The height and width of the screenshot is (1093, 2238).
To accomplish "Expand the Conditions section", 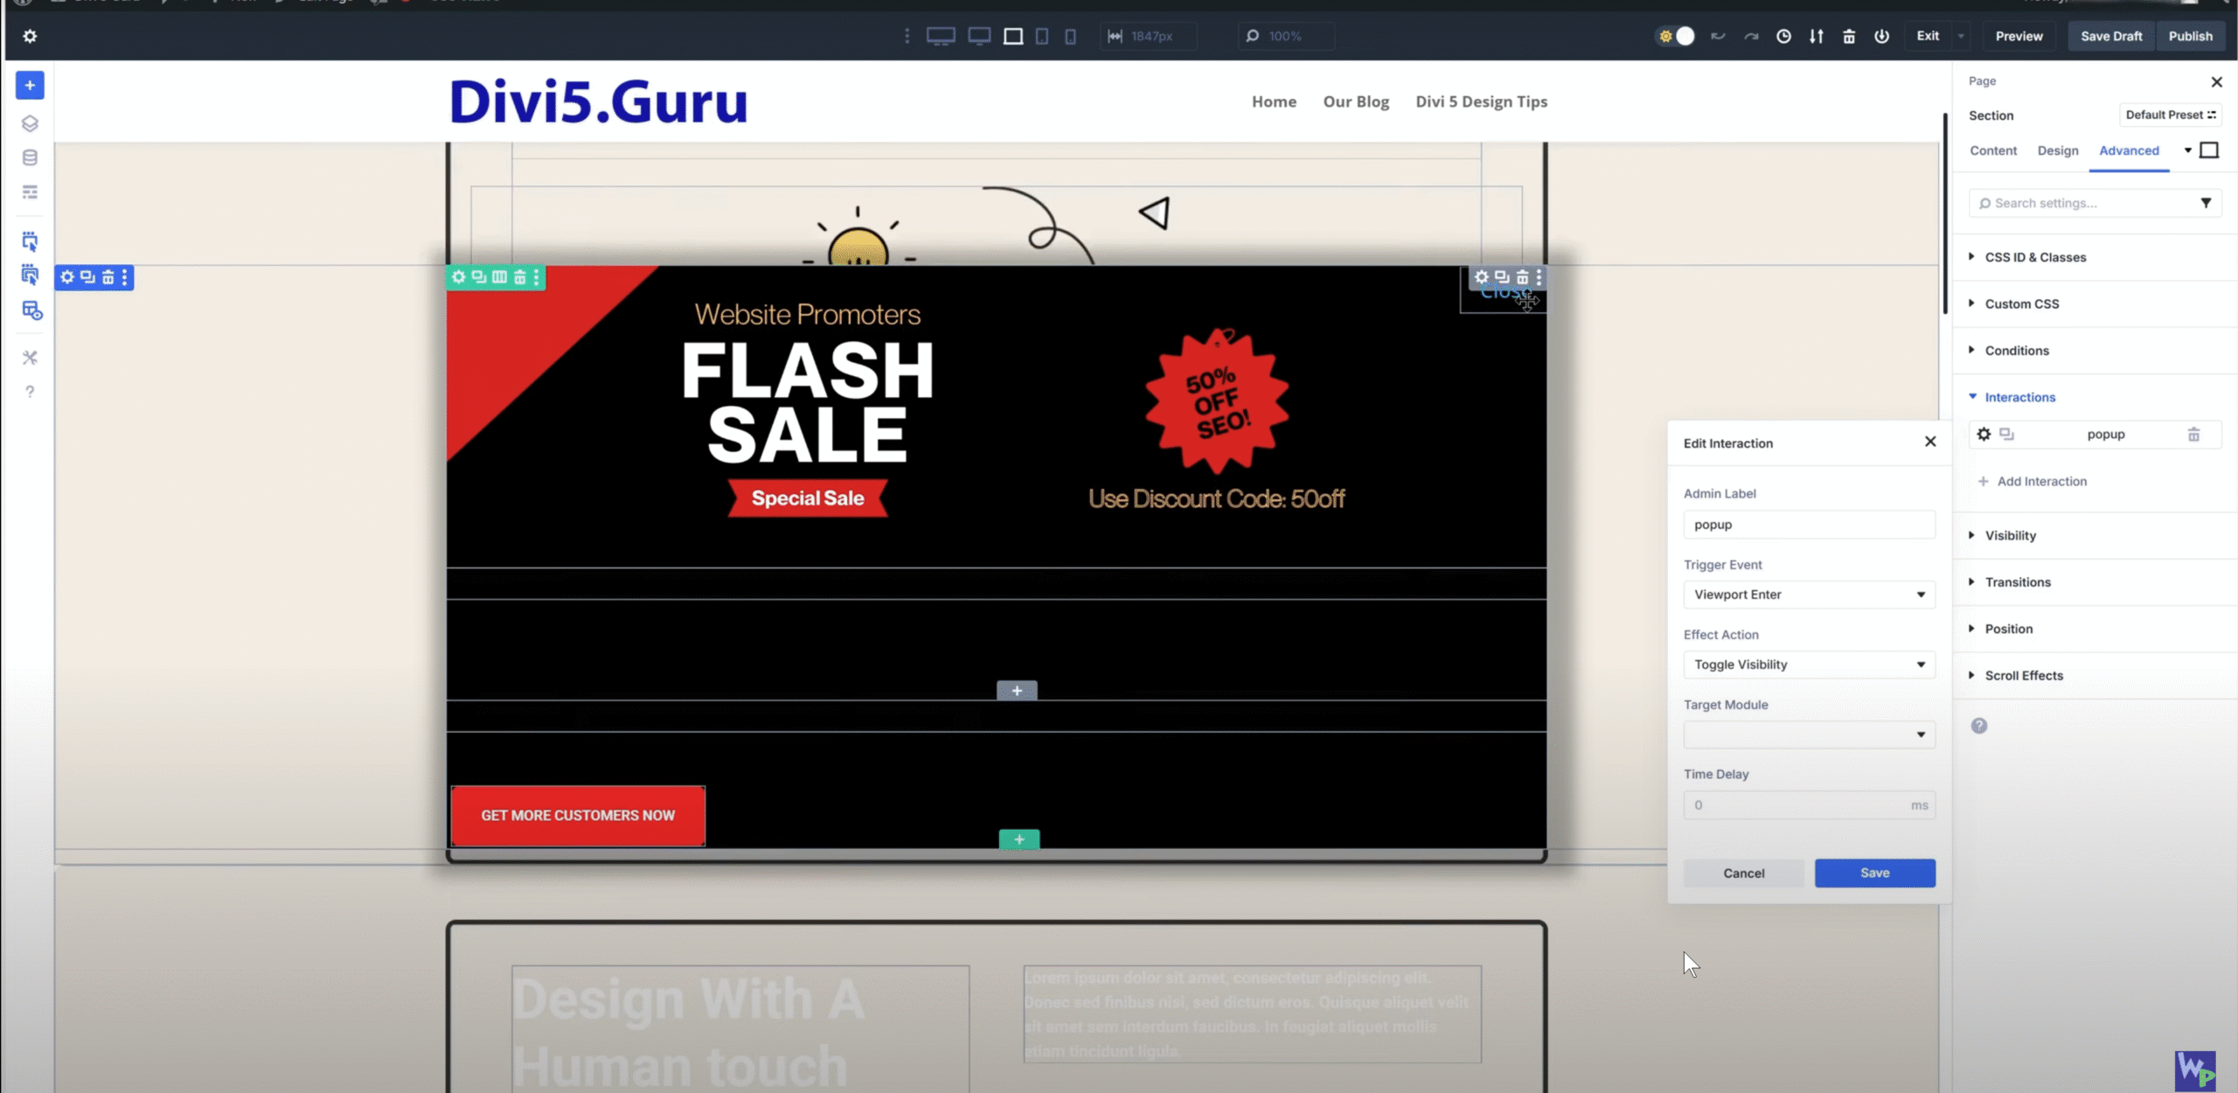I will pyautogui.click(x=2016, y=351).
